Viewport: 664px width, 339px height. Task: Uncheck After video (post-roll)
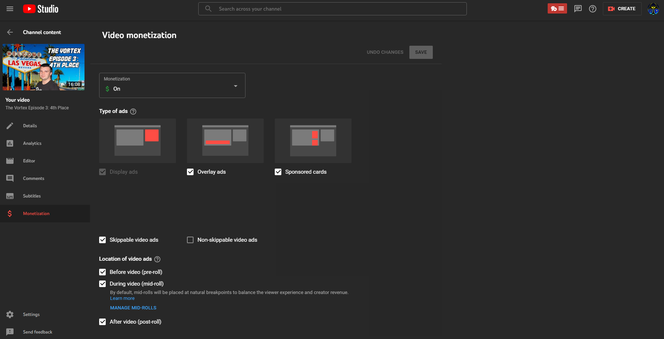[102, 322]
